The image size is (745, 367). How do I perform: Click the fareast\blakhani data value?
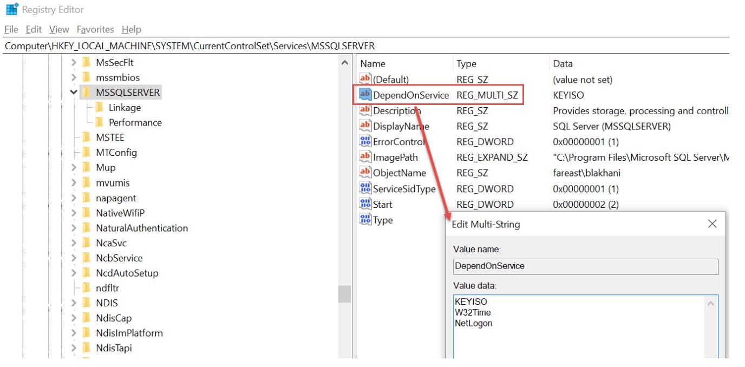tap(586, 173)
